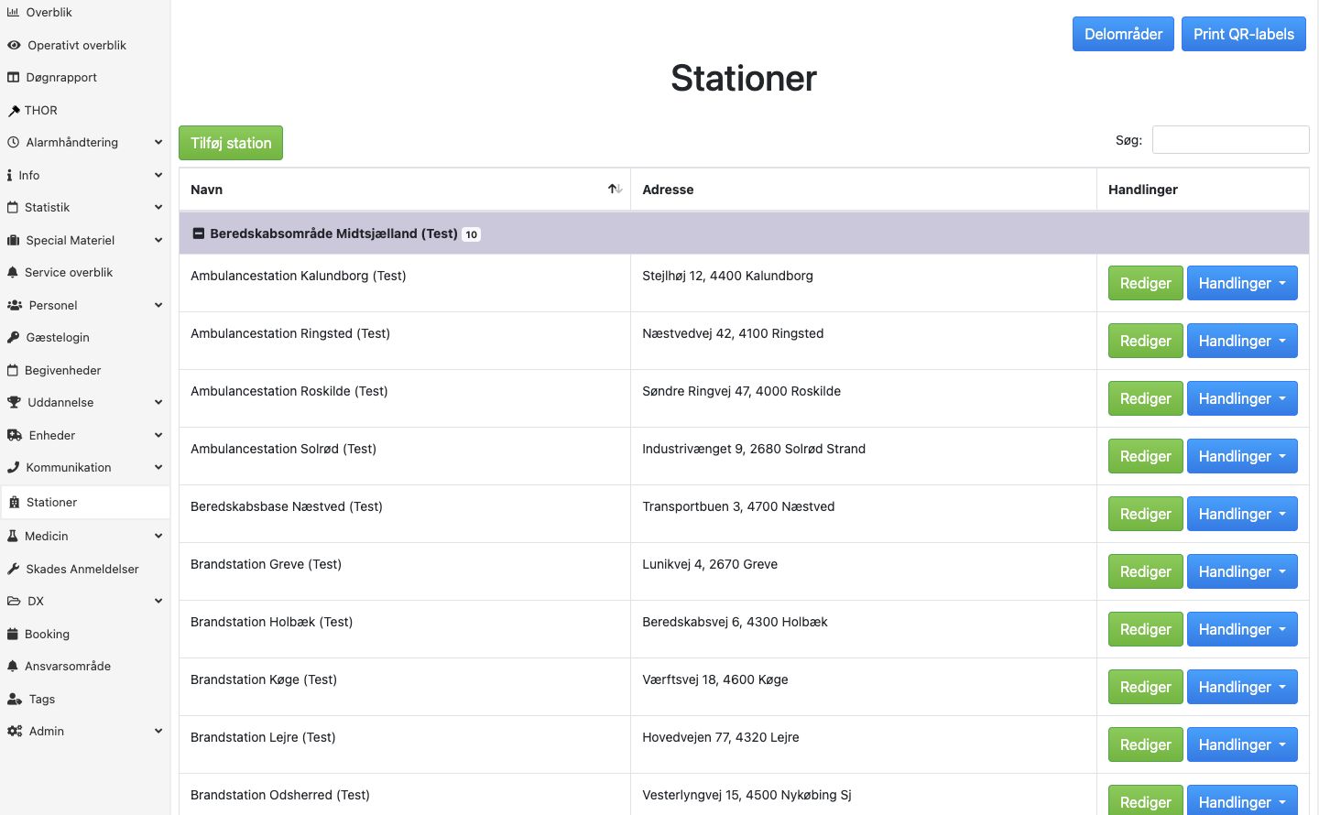
Task: Click the flask icon for Medicin
Action: 13,537
